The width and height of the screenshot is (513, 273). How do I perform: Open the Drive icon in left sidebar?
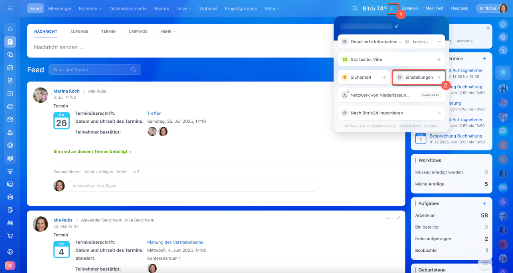pos(10,106)
